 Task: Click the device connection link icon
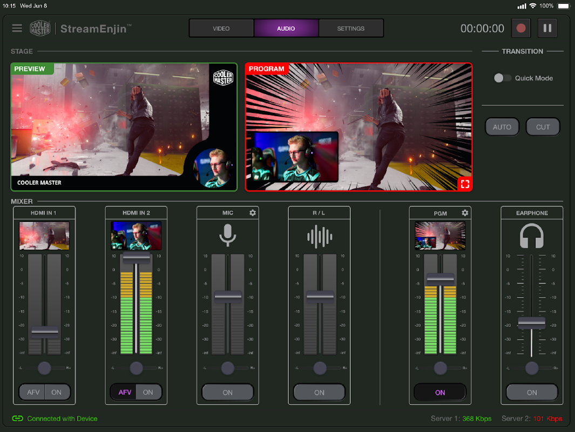[17, 418]
